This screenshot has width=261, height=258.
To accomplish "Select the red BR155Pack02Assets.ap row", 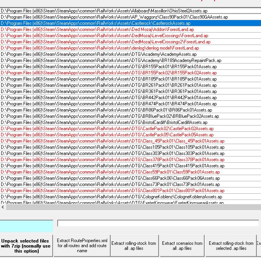I will tap(131, 73).
